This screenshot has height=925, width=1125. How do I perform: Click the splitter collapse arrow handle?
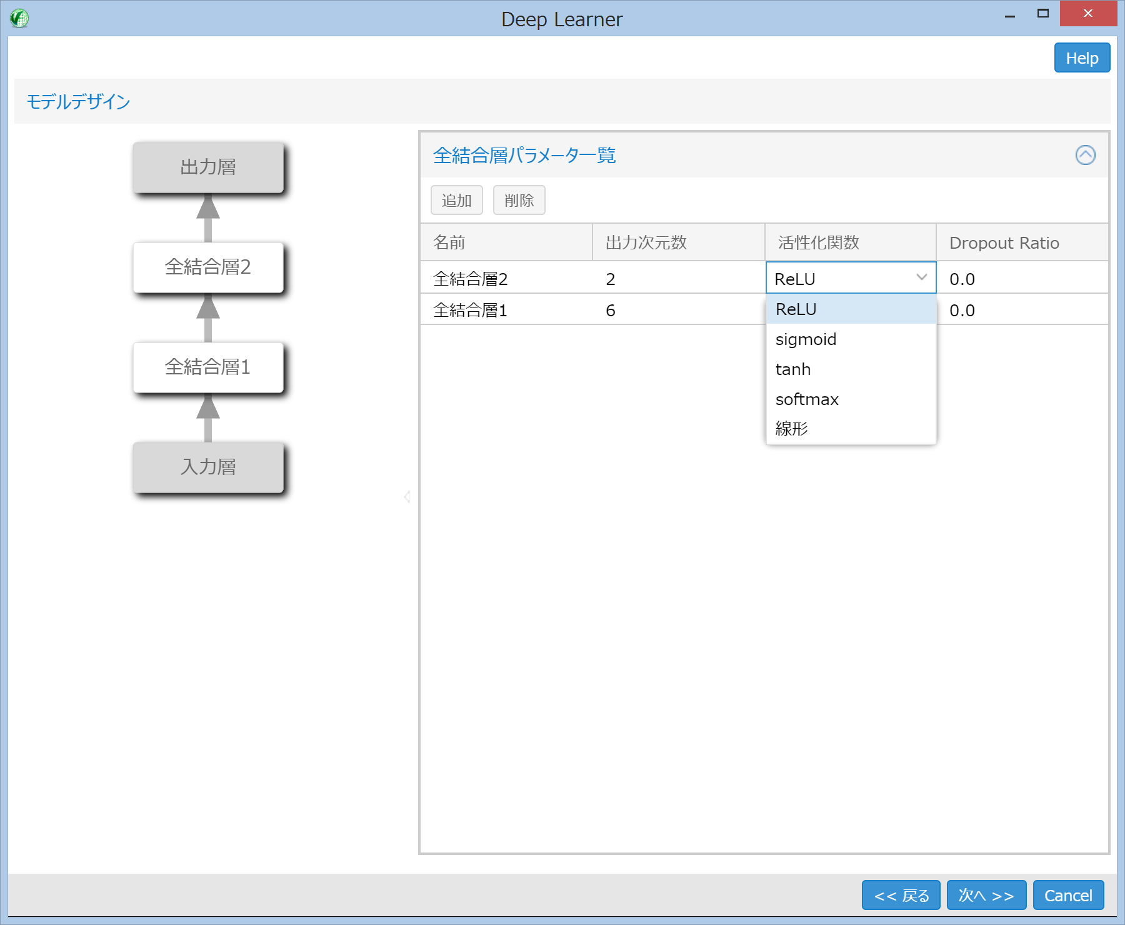(x=407, y=497)
